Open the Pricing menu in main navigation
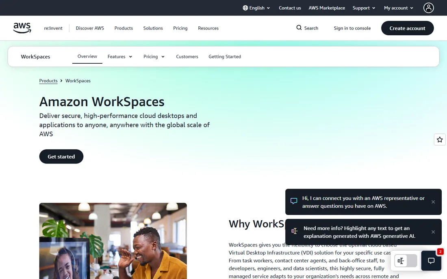 (180, 28)
